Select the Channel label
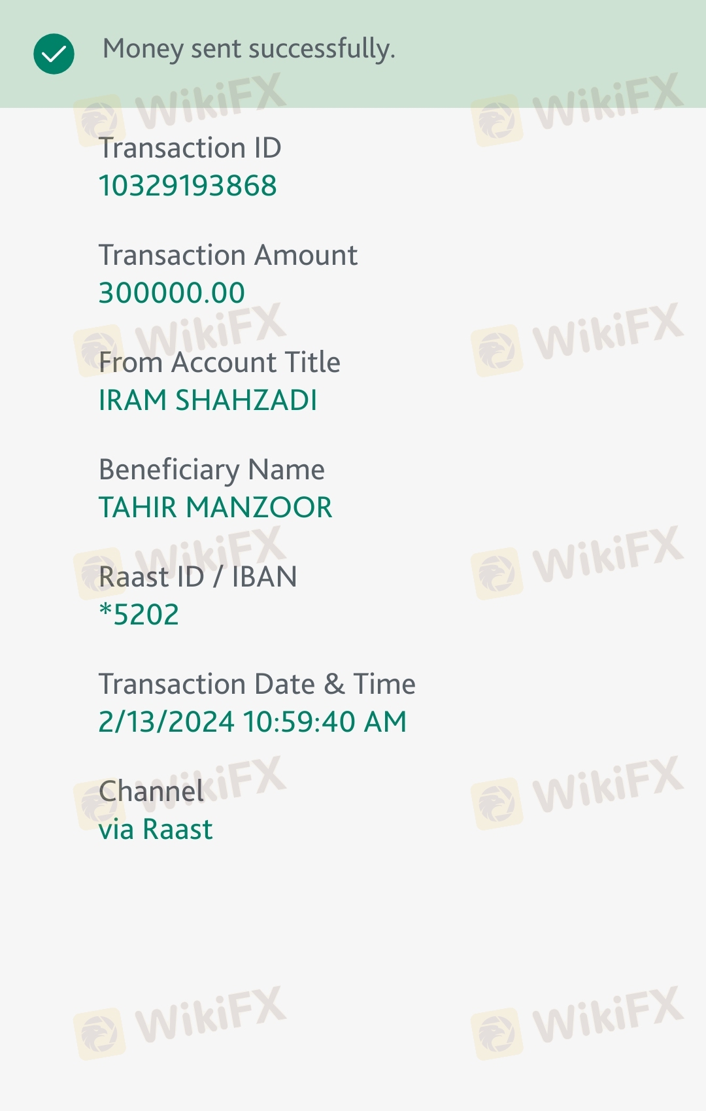 tap(151, 791)
